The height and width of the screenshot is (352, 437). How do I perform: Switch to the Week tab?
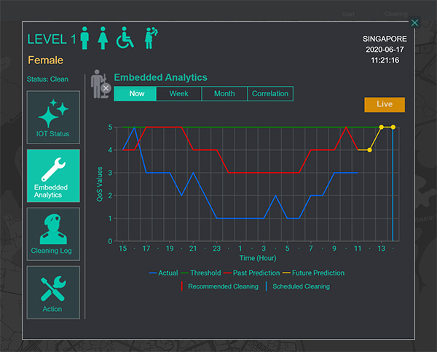[179, 94]
